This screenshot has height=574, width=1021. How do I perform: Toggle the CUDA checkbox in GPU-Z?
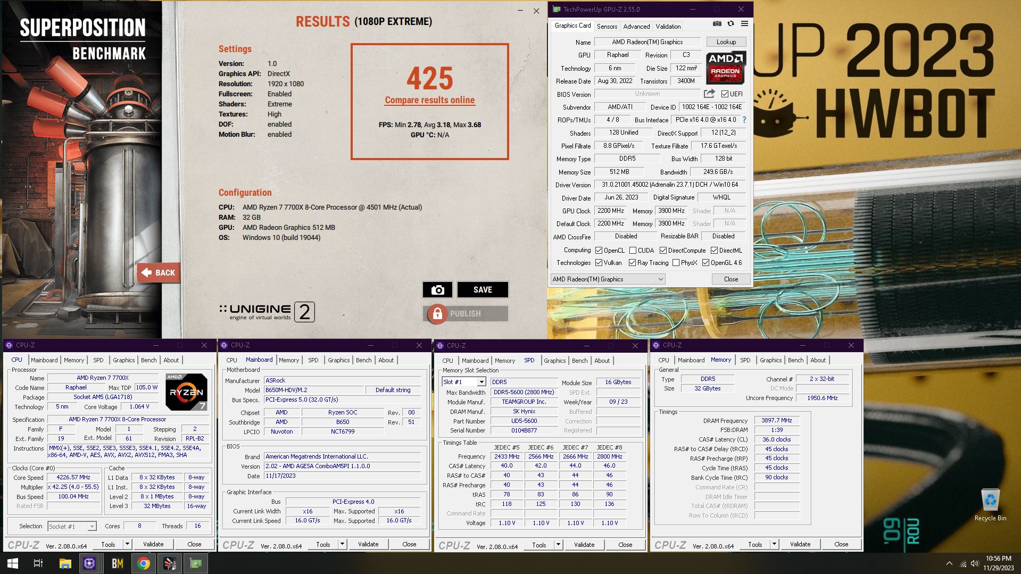(633, 250)
